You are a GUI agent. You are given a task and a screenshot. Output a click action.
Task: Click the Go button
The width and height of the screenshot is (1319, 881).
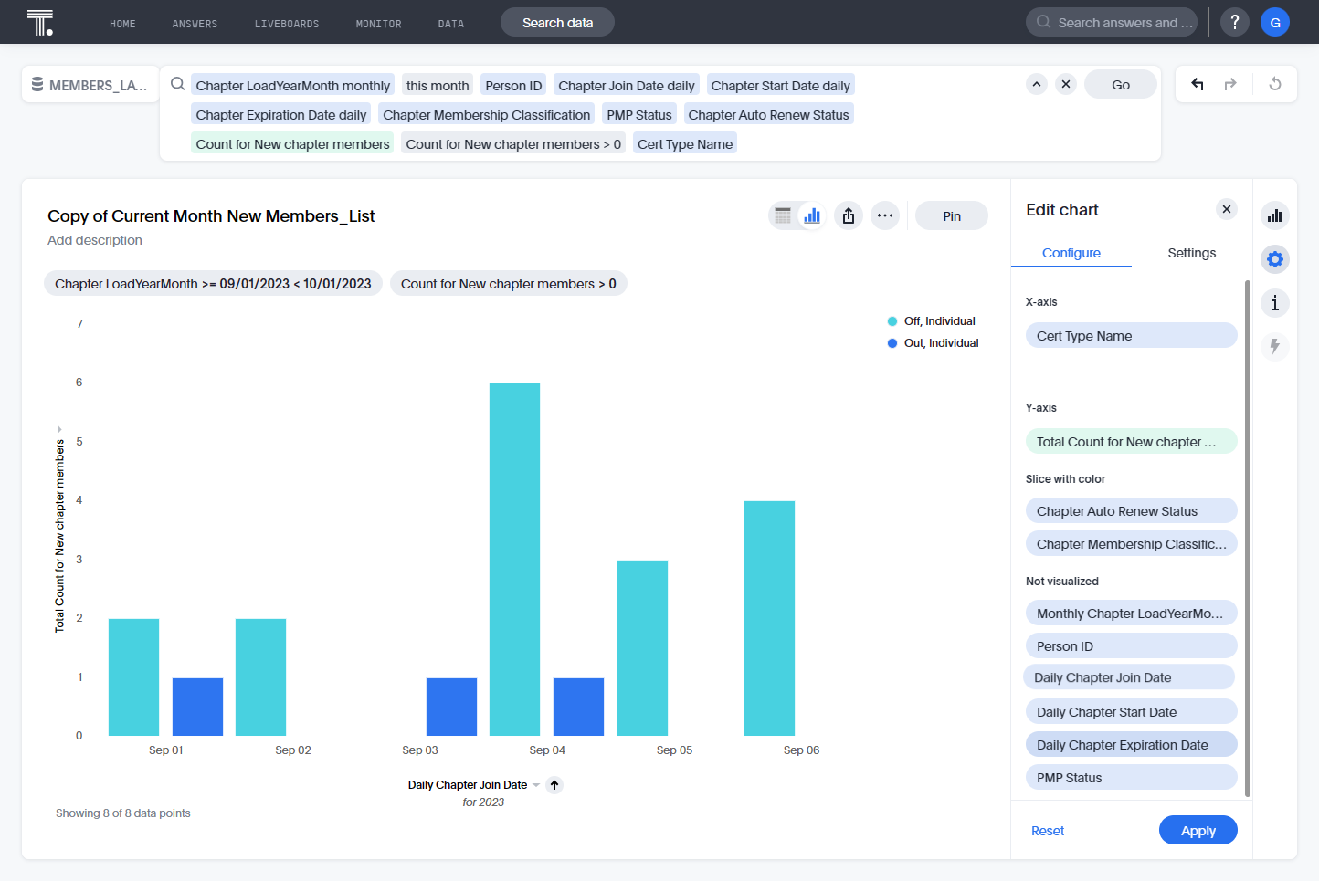1121,84
